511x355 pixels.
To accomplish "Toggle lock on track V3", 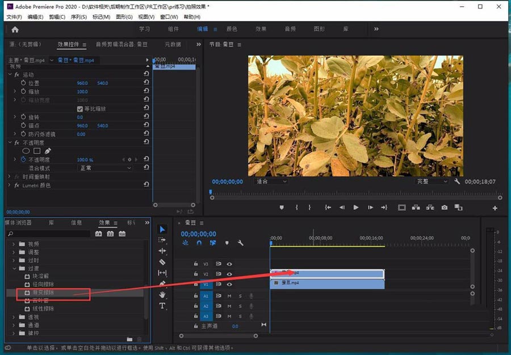I will pos(195,264).
